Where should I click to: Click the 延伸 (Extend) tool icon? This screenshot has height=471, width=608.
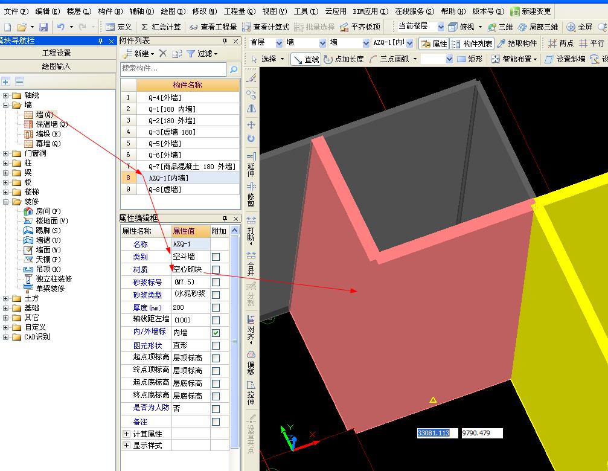click(x=251, y=161)
